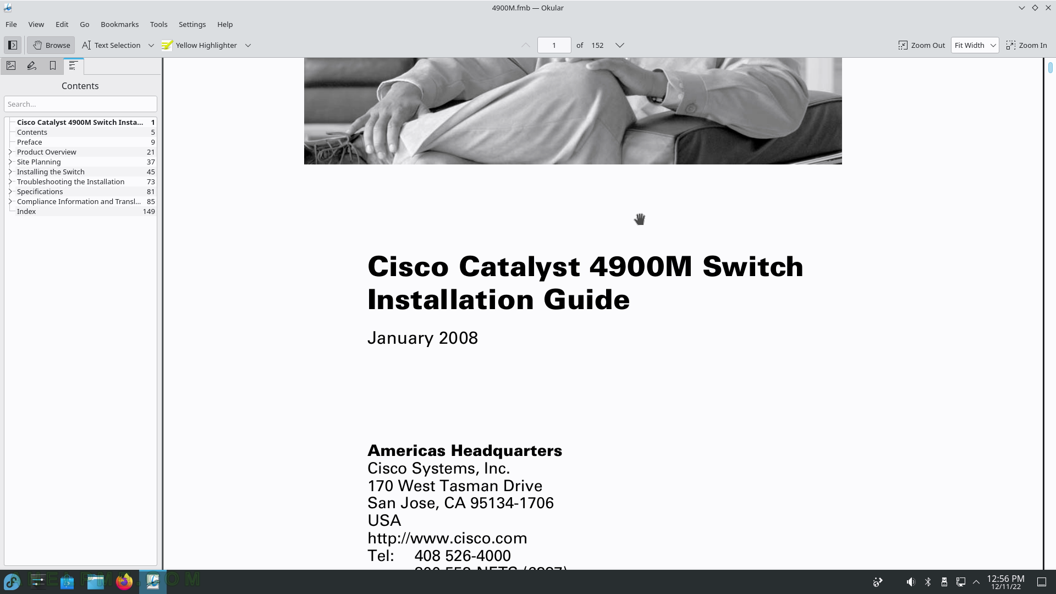Launch Firefox from the taskbar
Image resolution: width=1056 pixels, height=594 pixels.
[x=124, y=581]
